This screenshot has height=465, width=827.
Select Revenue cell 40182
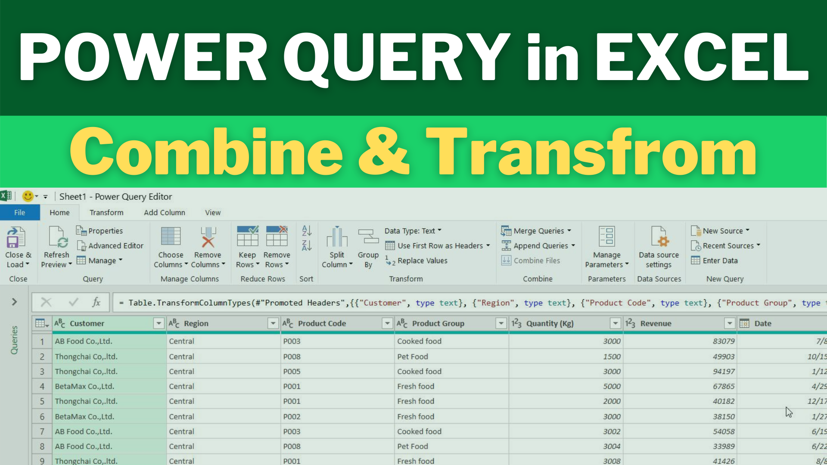pos(680,401)
